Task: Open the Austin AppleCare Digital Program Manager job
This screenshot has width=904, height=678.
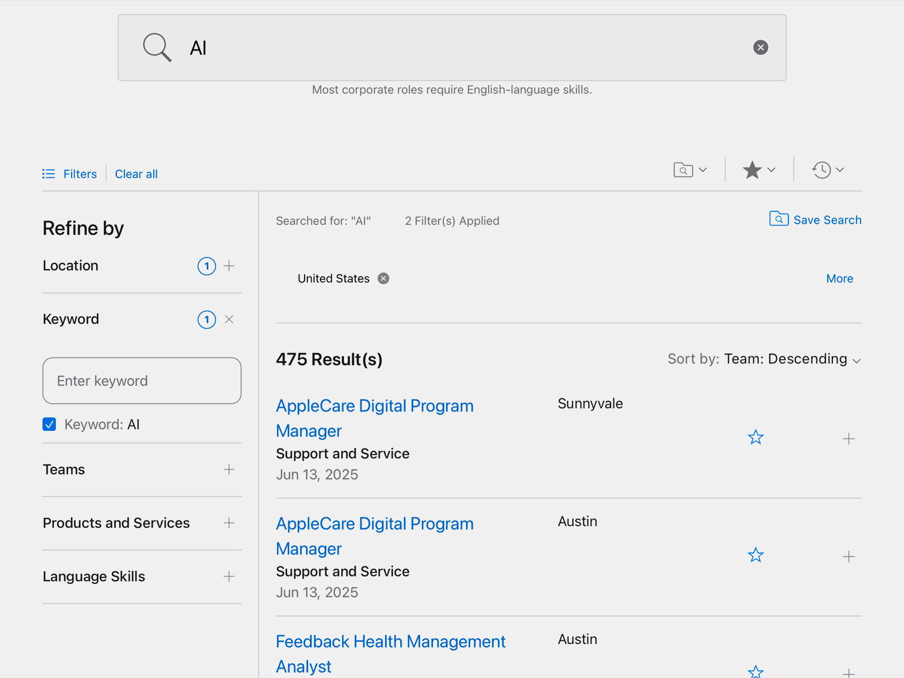Action: [x=375, y=536]
